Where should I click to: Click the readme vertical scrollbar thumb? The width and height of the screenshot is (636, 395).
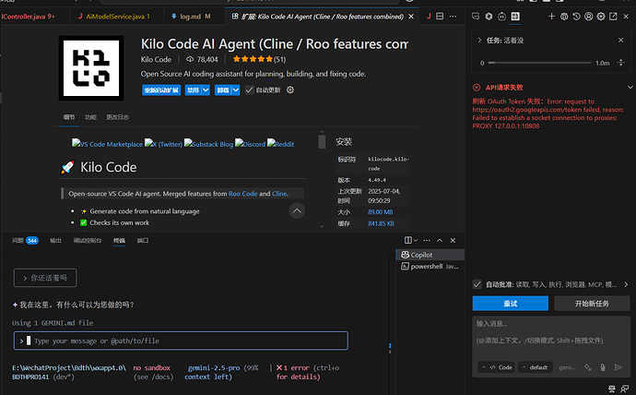point(322,142)
